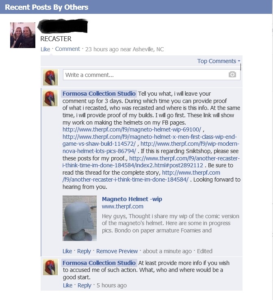Like the first Formosa comment

coord(67,251)
